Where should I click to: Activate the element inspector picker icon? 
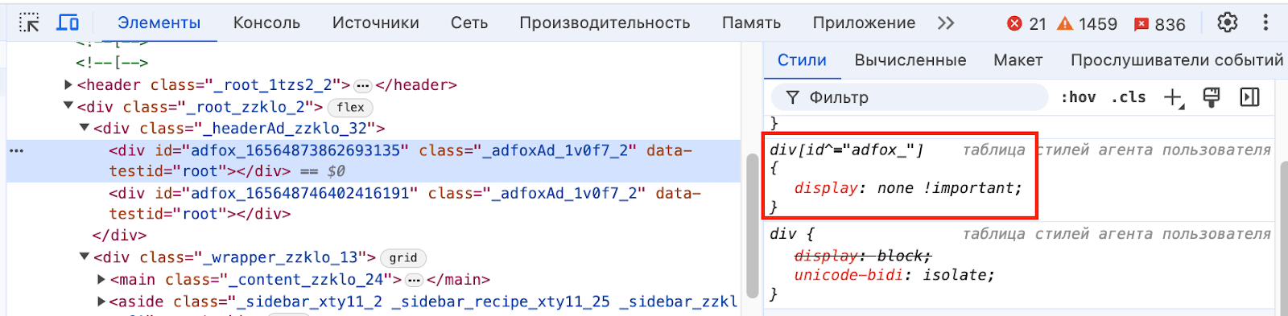tap(29, 23)
